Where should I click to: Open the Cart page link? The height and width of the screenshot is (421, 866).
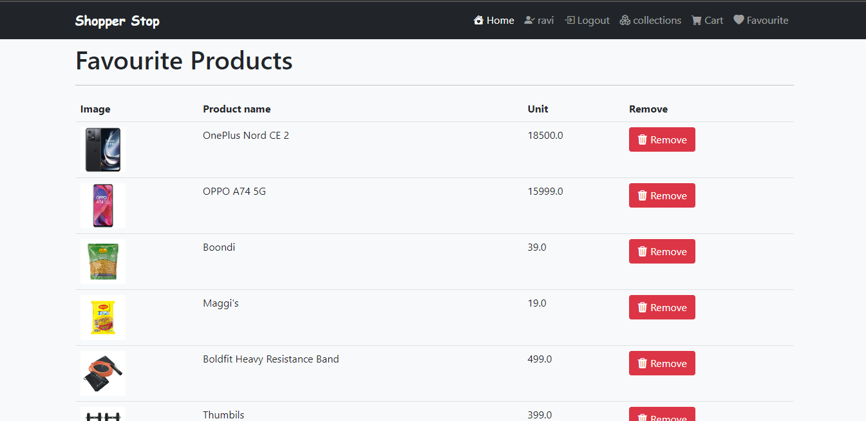point(707,20)
